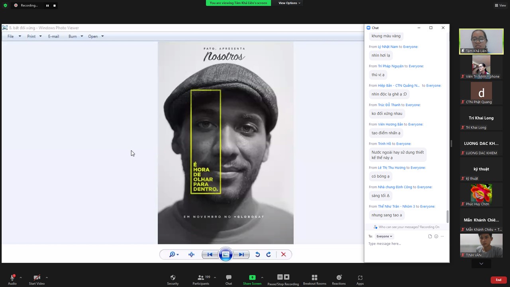Click the Photo Viewer title bar icon
The image size is (510, 287).
click(x=5, y=28)
